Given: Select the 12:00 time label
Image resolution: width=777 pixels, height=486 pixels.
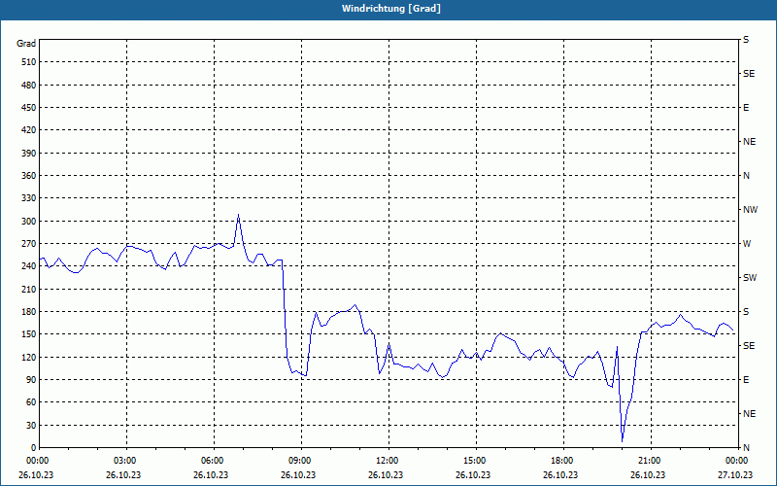Looking at the screenshot, I should (386, 461).
